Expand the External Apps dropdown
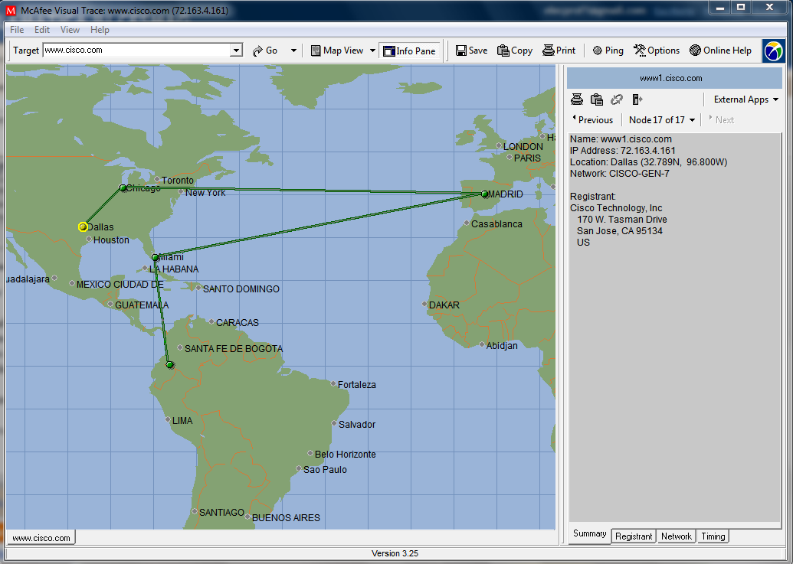 (746, 99)
